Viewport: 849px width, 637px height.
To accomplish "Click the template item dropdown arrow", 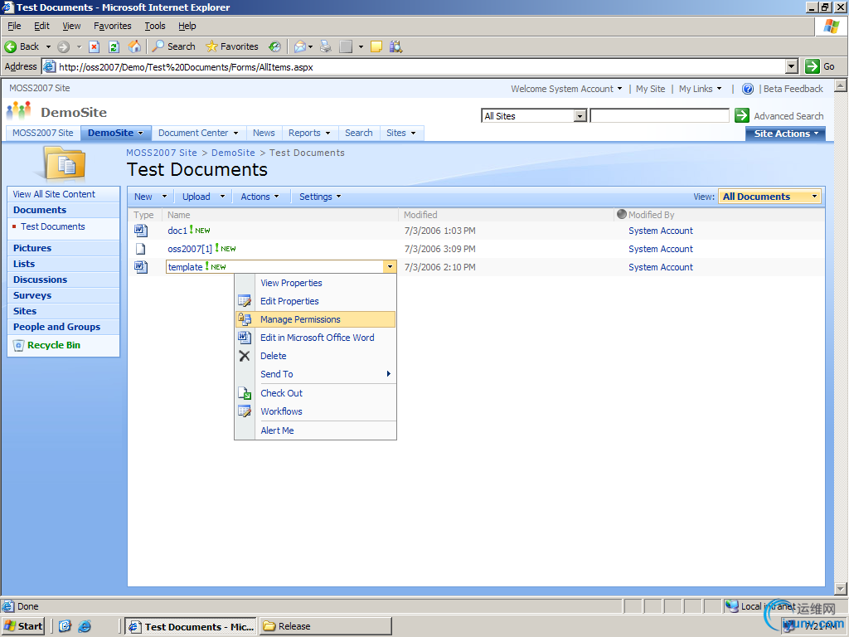I will pyautogui.click(x=390, y=267).
